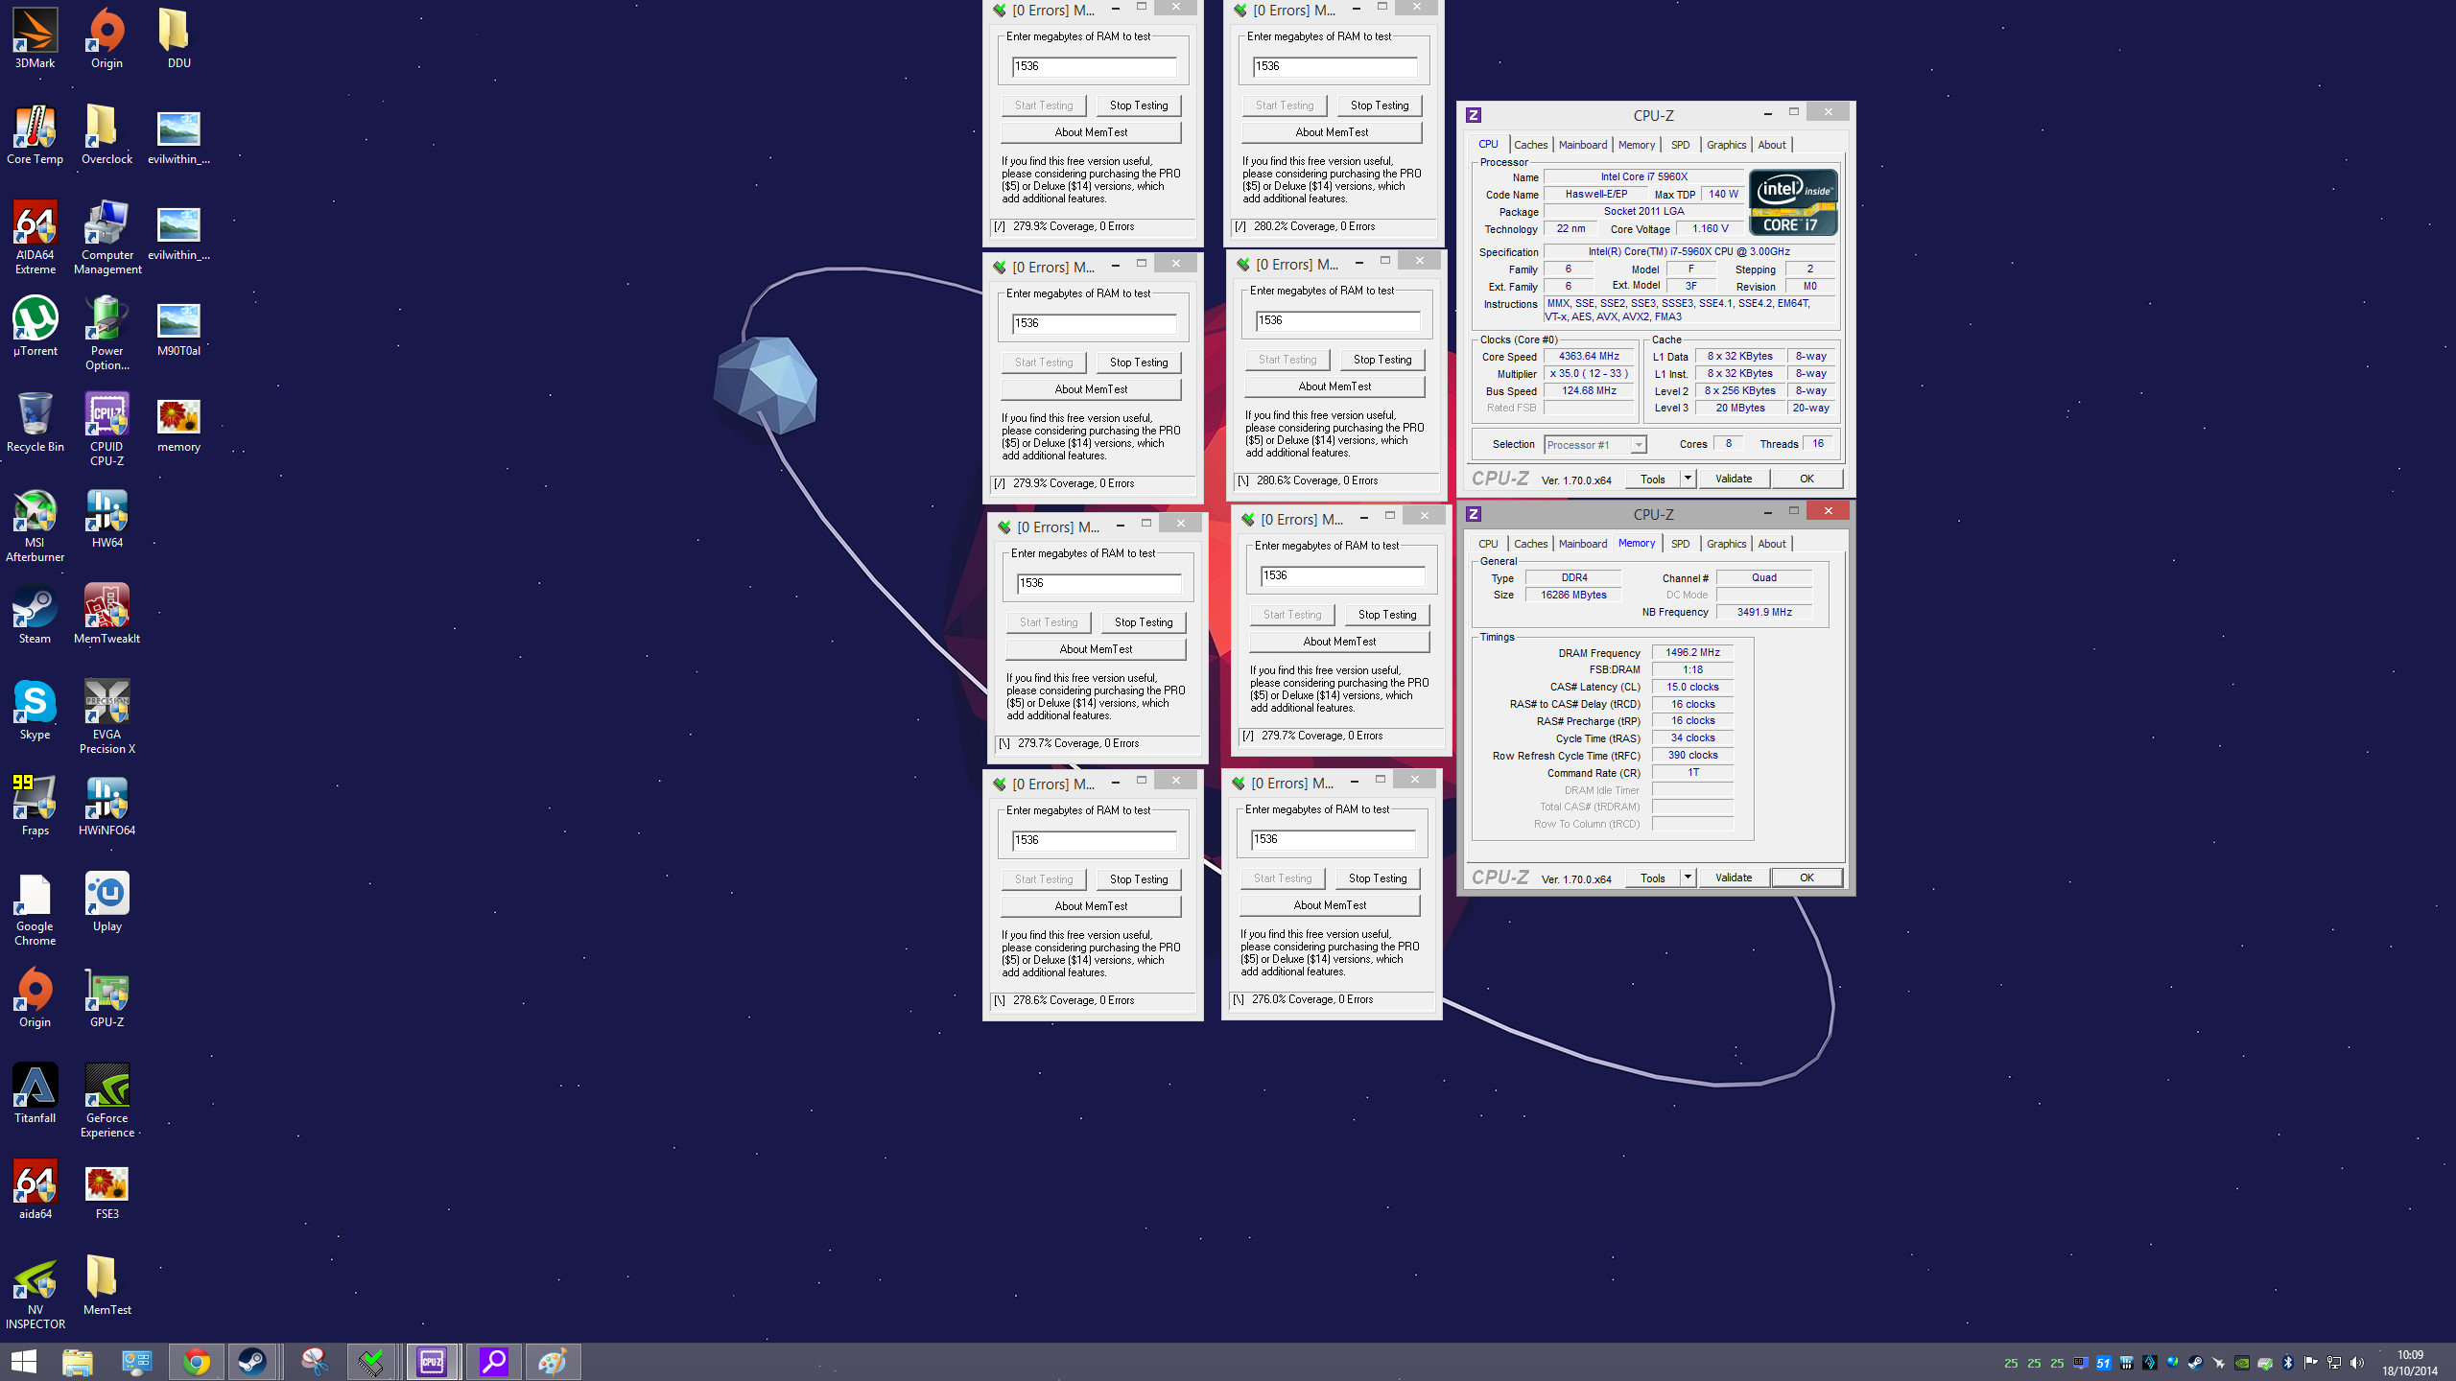The image size is (2456, 1381).
Task: Open the 3DMark desktop shortcut
Action: point(35,38)
